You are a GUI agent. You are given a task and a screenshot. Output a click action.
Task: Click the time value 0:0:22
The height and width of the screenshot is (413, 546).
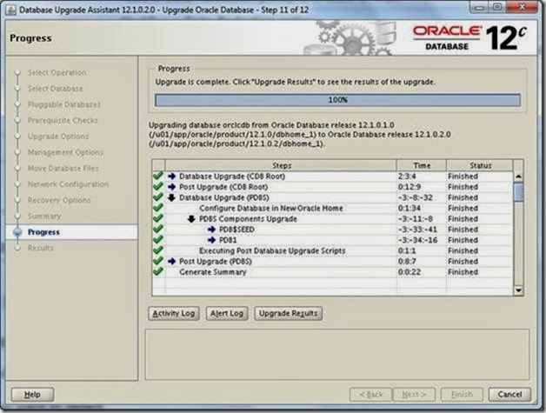click(x=409, y=272)
